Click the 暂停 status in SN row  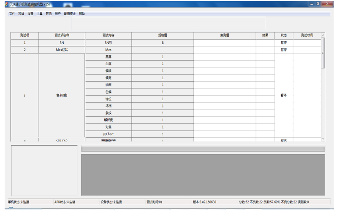(x=284, y=43)
